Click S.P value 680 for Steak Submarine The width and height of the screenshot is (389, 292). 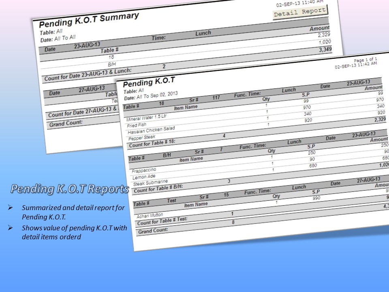(x=313, y=165)
